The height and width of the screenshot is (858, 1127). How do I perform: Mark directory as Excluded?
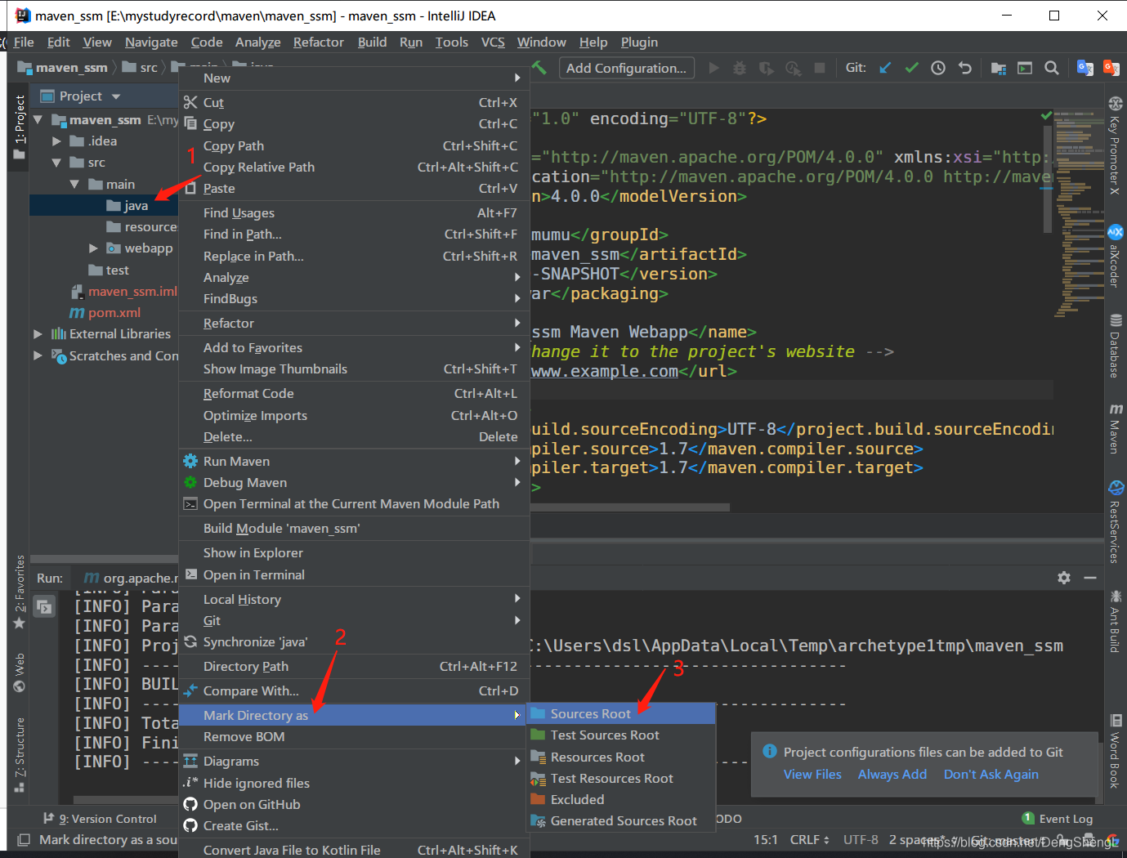621,800
